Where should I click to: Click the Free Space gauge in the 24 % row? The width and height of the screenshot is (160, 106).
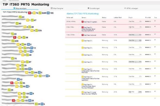[135, 92]
